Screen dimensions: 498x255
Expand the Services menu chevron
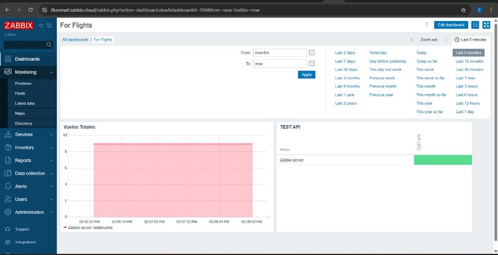51,135
